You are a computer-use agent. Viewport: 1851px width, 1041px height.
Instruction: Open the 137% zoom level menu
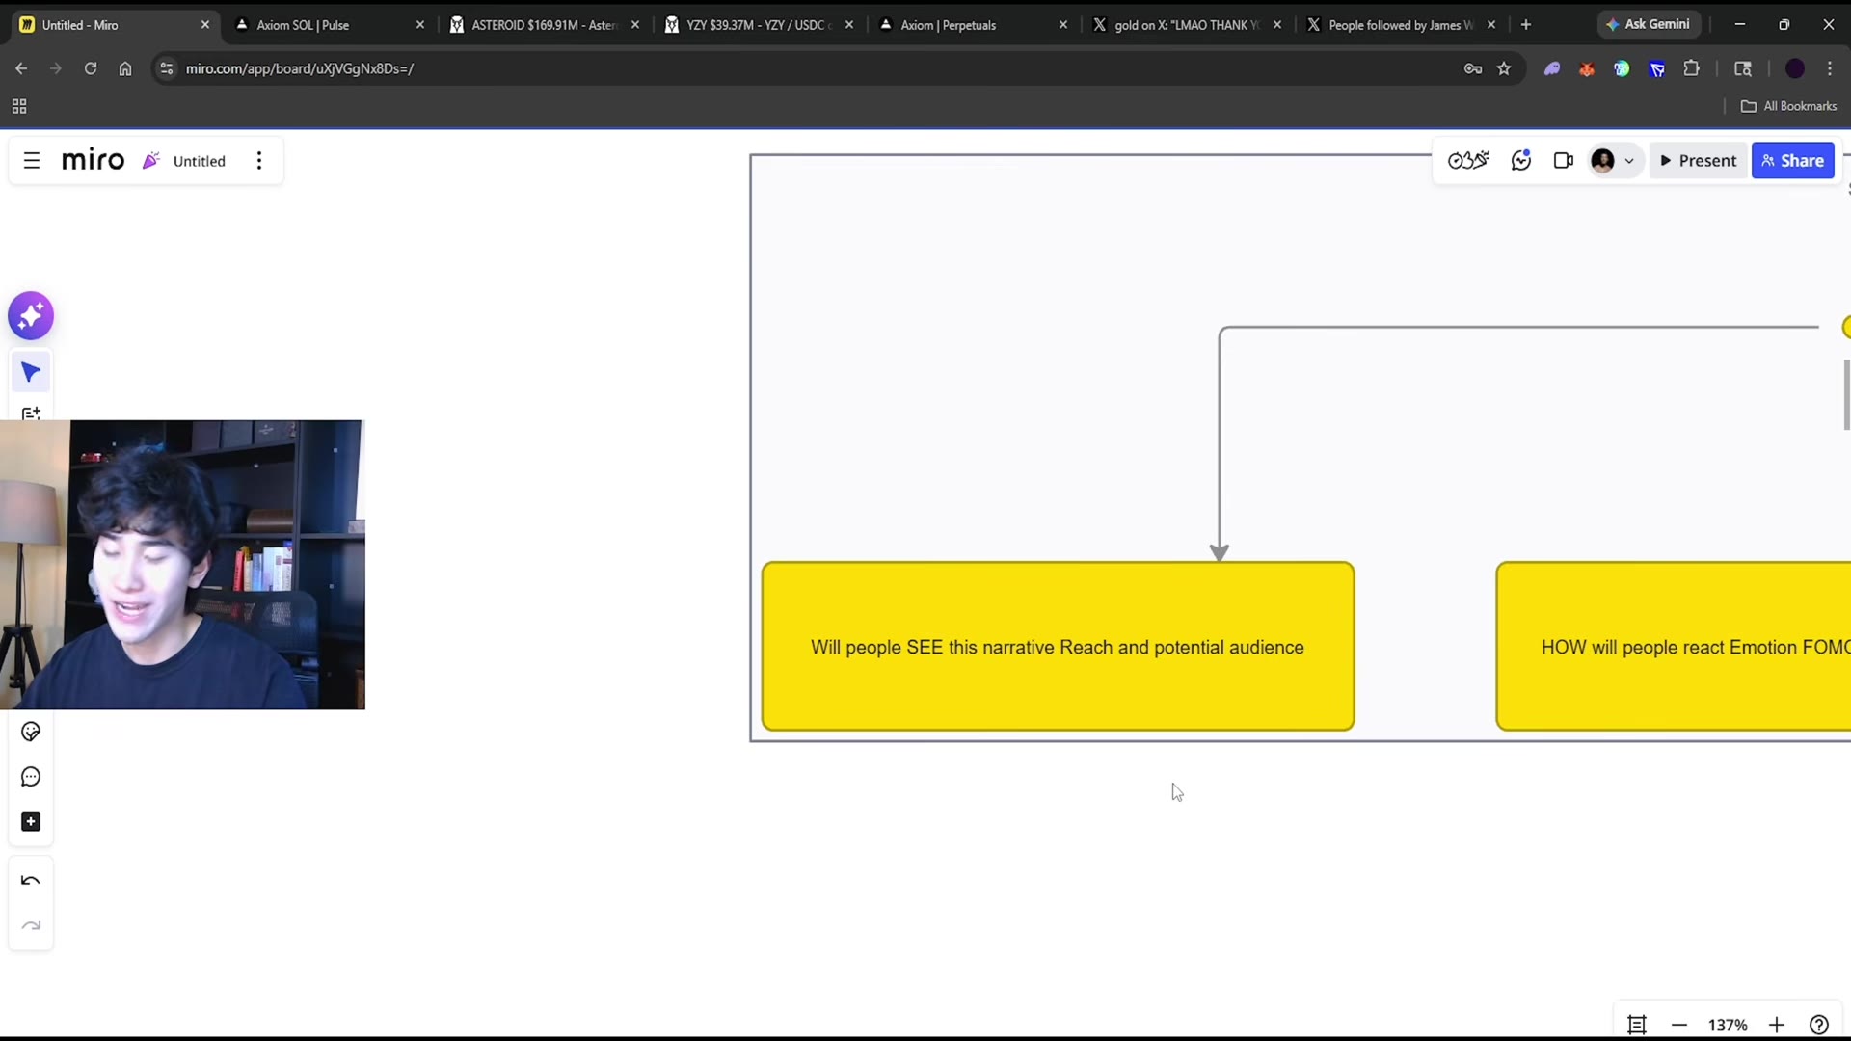1728,1025
